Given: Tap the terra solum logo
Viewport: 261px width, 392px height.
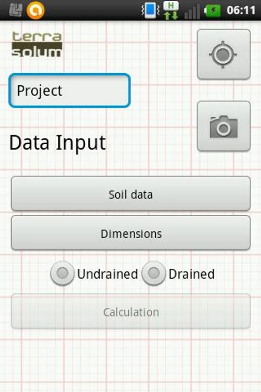Looking at the screenshot, I should [x=37, y=44].
